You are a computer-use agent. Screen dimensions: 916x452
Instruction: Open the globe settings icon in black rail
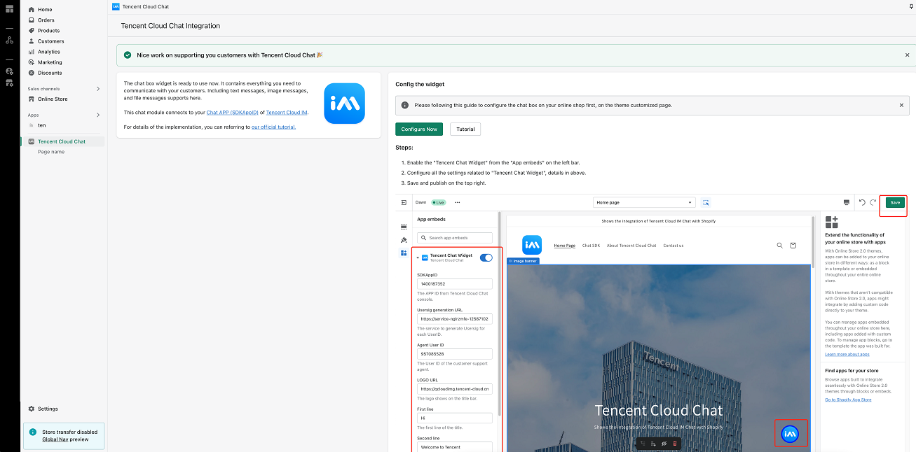pyautogui.click(x=9, y=71)
